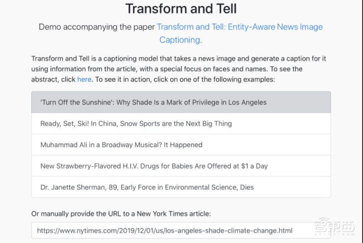Click the 'Captioning.' second line of paper link
363x243 pixels.
(180, 40)
